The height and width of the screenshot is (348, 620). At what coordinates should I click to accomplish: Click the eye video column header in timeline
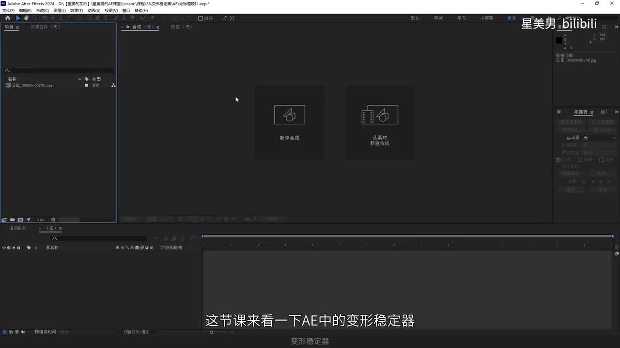coord(4,247)
